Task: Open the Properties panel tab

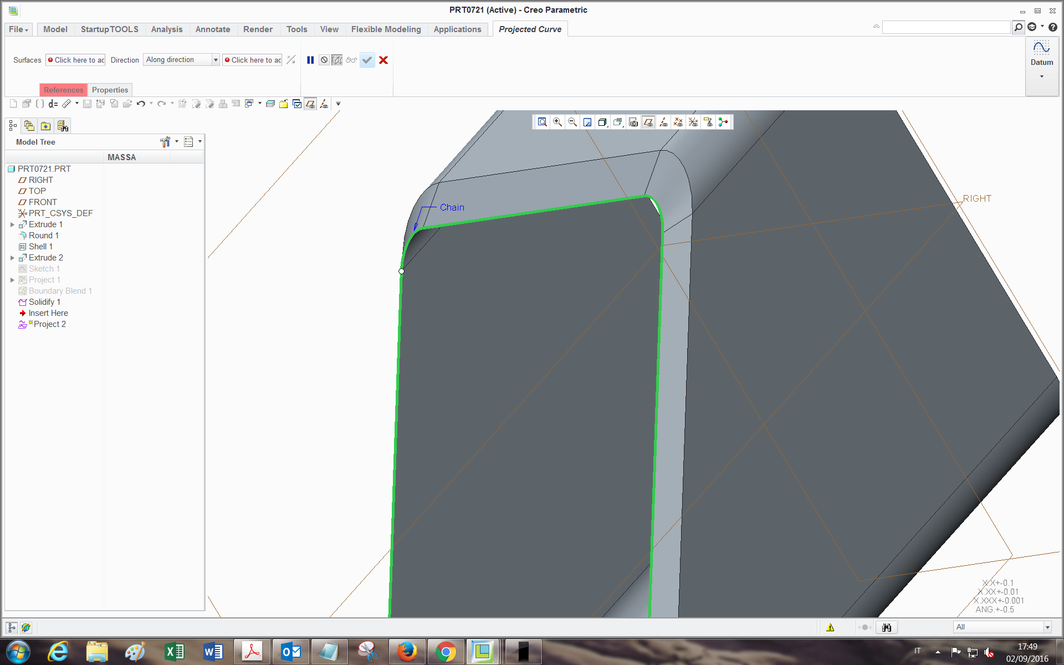Action: tap(110, 90)
